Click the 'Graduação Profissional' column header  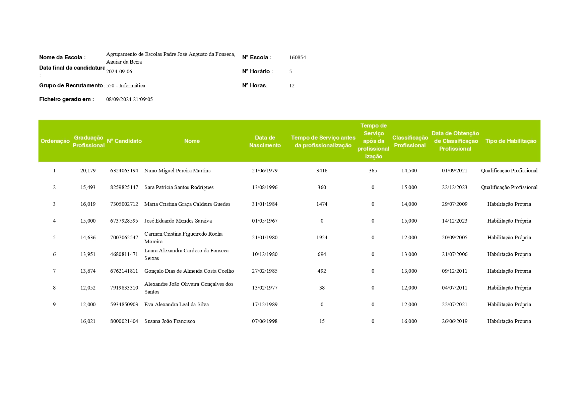[x=88, y=142]
